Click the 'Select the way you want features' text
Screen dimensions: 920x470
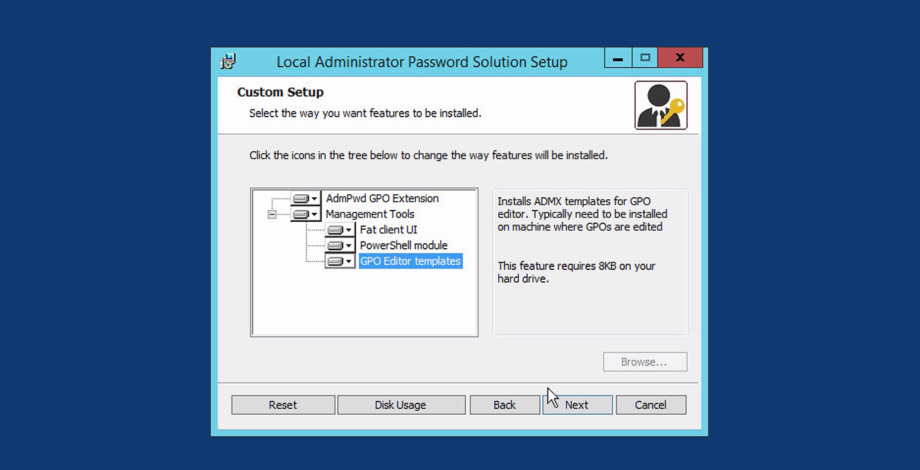(365, 113)
